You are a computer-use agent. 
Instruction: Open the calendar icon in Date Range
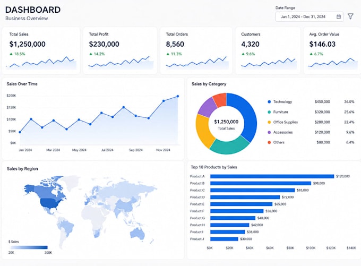[339, 16]
